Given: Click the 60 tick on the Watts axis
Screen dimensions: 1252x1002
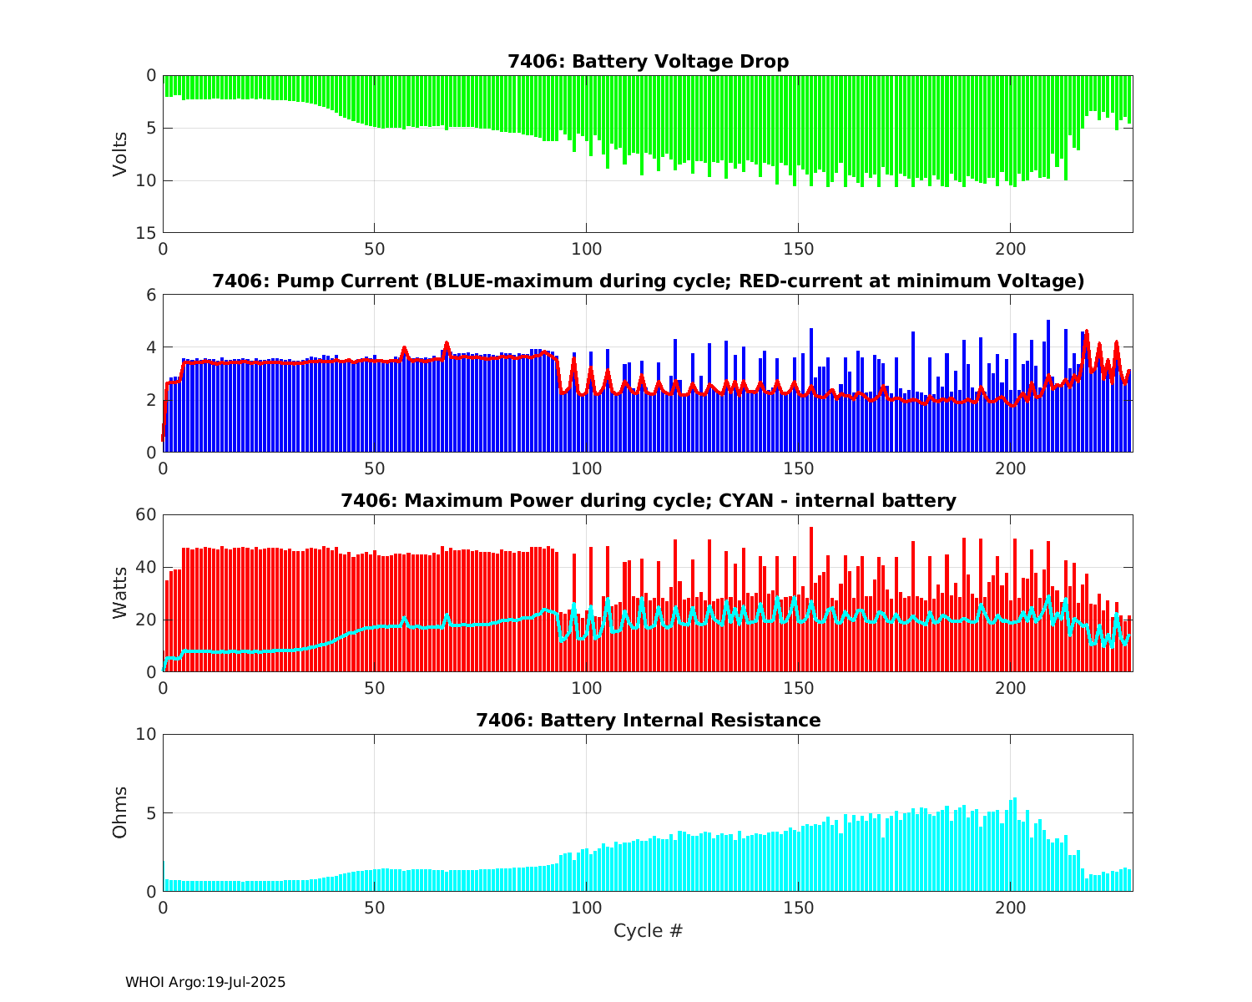Looking at the screenshot, I should tap(147, 514).
